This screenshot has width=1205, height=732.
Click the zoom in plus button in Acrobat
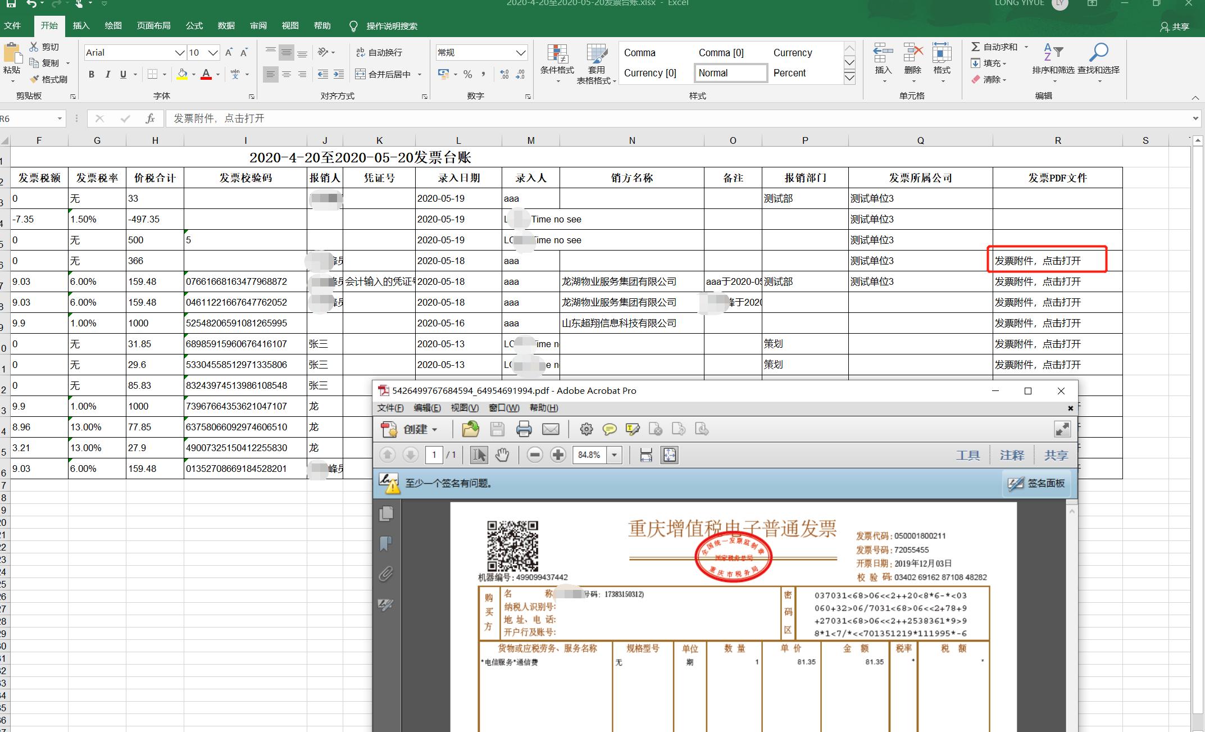tap(558, 455)
